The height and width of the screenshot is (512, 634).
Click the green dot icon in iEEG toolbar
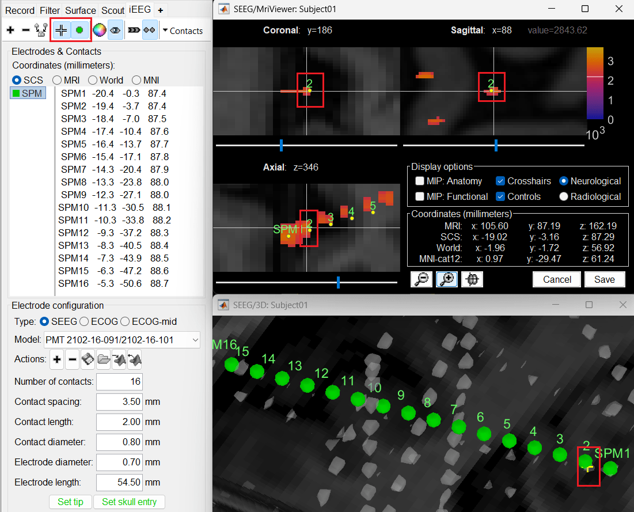pyautogui.click(x=79, y=31)
